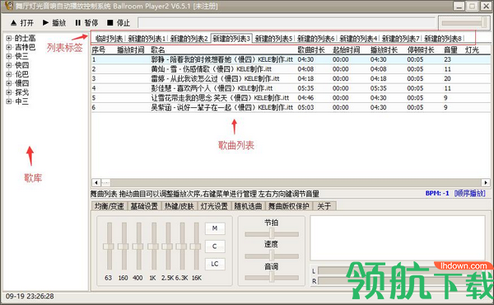Open the 热键/皮肤 settings tab
494x305 pixels.
tap(179, 206)
